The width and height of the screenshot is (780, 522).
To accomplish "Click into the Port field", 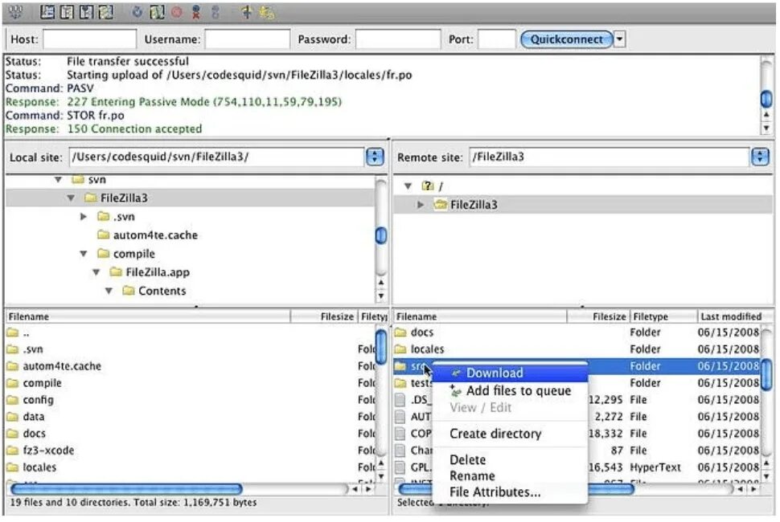I will click(x=496, y=39).
